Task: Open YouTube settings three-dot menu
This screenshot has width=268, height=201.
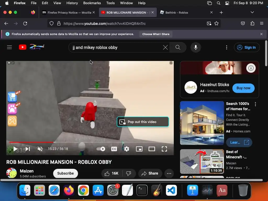Action: click(227, 47)
